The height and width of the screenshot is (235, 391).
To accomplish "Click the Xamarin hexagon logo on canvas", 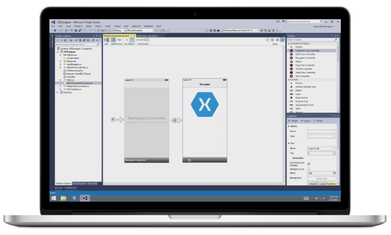I will tap(205, 105).
